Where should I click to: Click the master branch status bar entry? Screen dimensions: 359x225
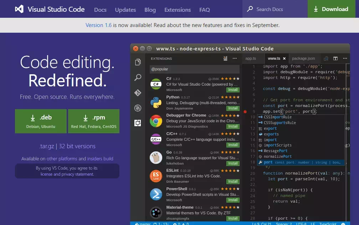(x=143, y=224)
